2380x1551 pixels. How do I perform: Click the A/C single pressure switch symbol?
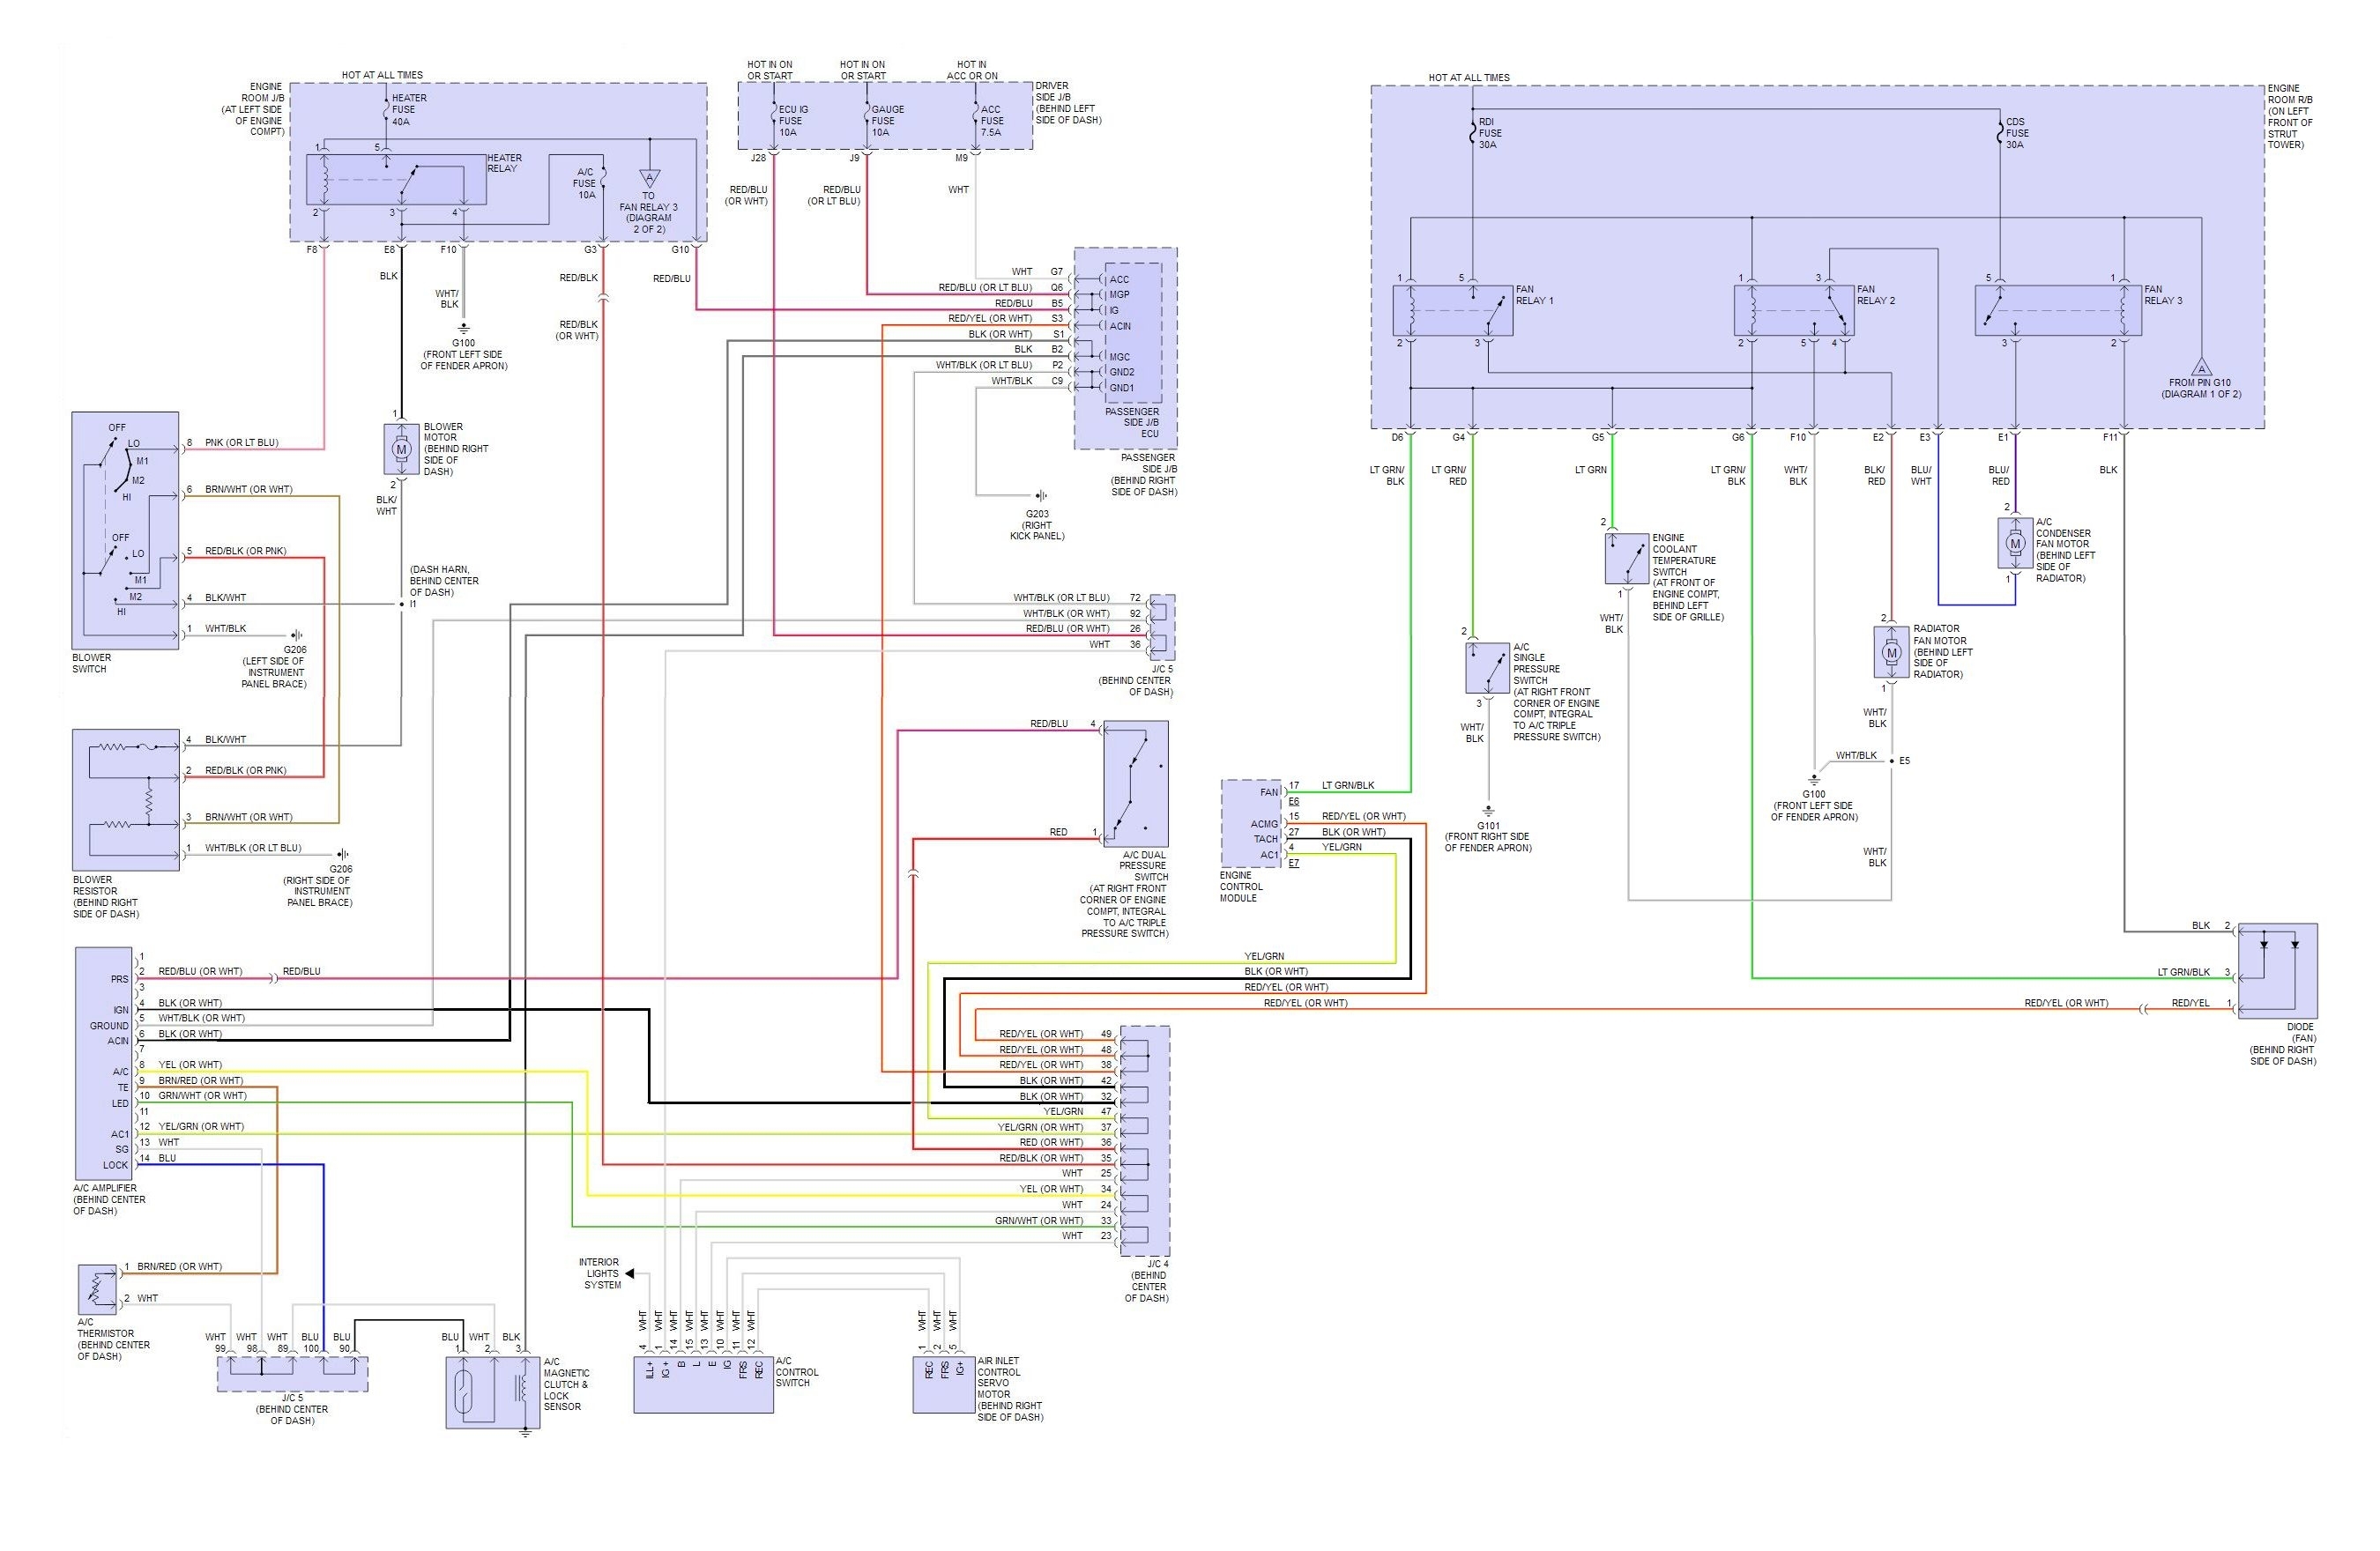point(1487,668)
